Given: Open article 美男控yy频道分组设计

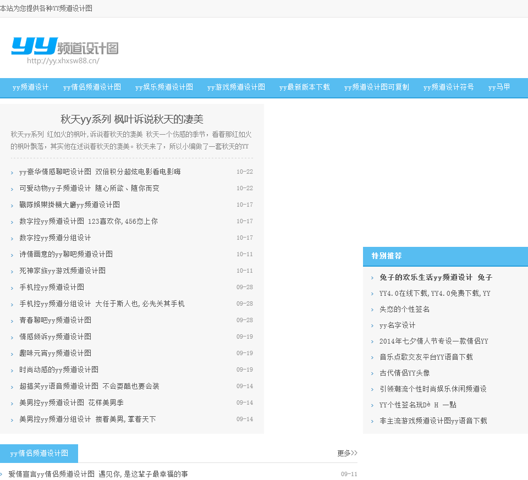Looking at the screenshot, I should (87, 419).
